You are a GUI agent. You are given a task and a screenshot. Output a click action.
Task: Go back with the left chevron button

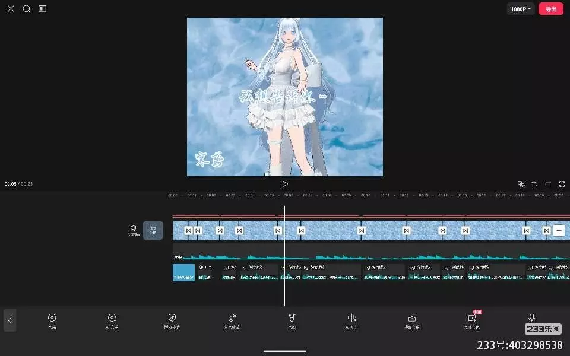pyautogui.click(x=10, y=320)
